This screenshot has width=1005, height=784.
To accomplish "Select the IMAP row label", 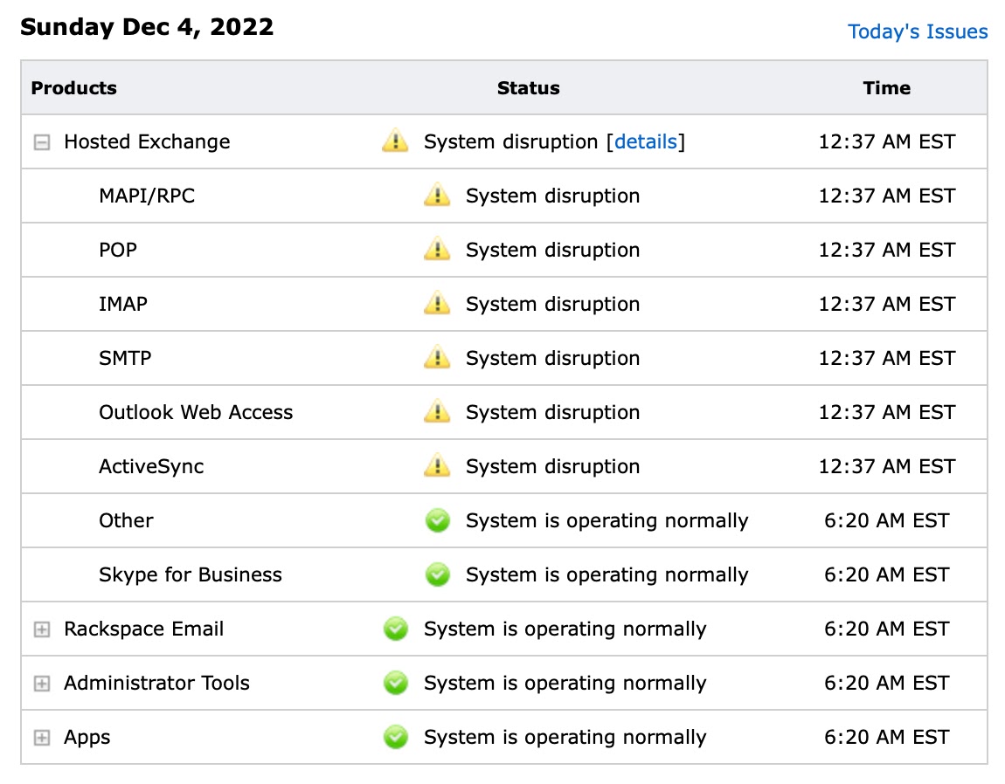I will [x=123, y=304].
